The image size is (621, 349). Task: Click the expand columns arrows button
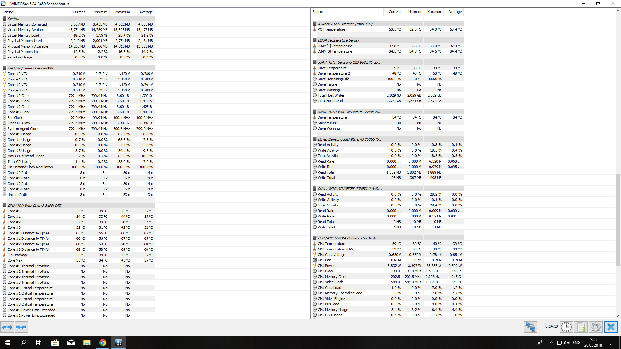click(7, 327)
